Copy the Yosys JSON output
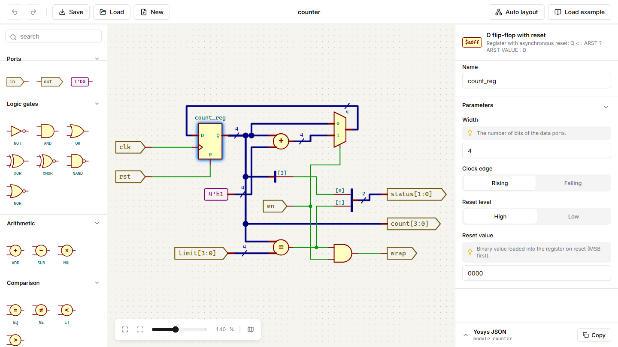618x347 pixels. [594, 335]
